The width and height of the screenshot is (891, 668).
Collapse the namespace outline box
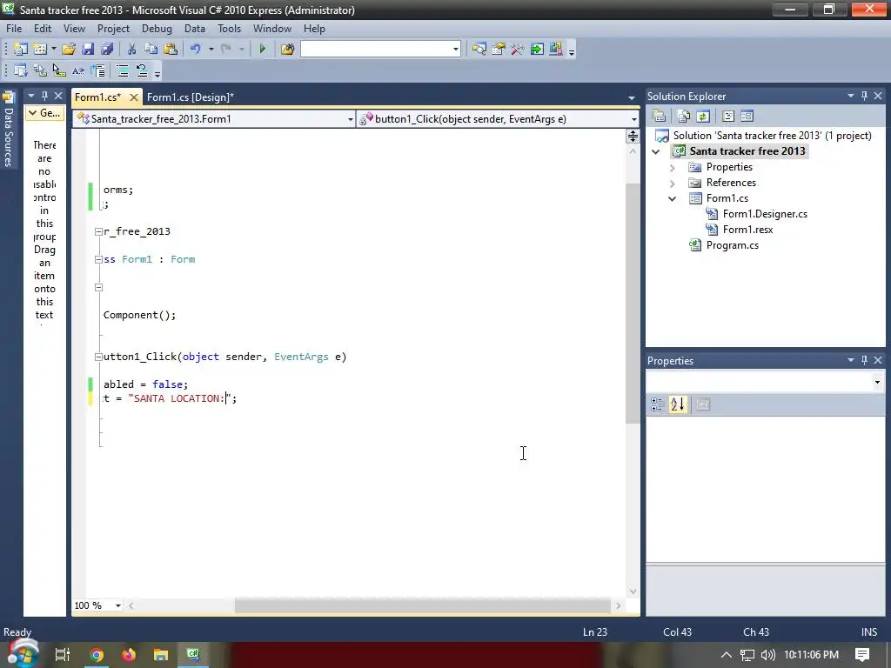(98, 231)
